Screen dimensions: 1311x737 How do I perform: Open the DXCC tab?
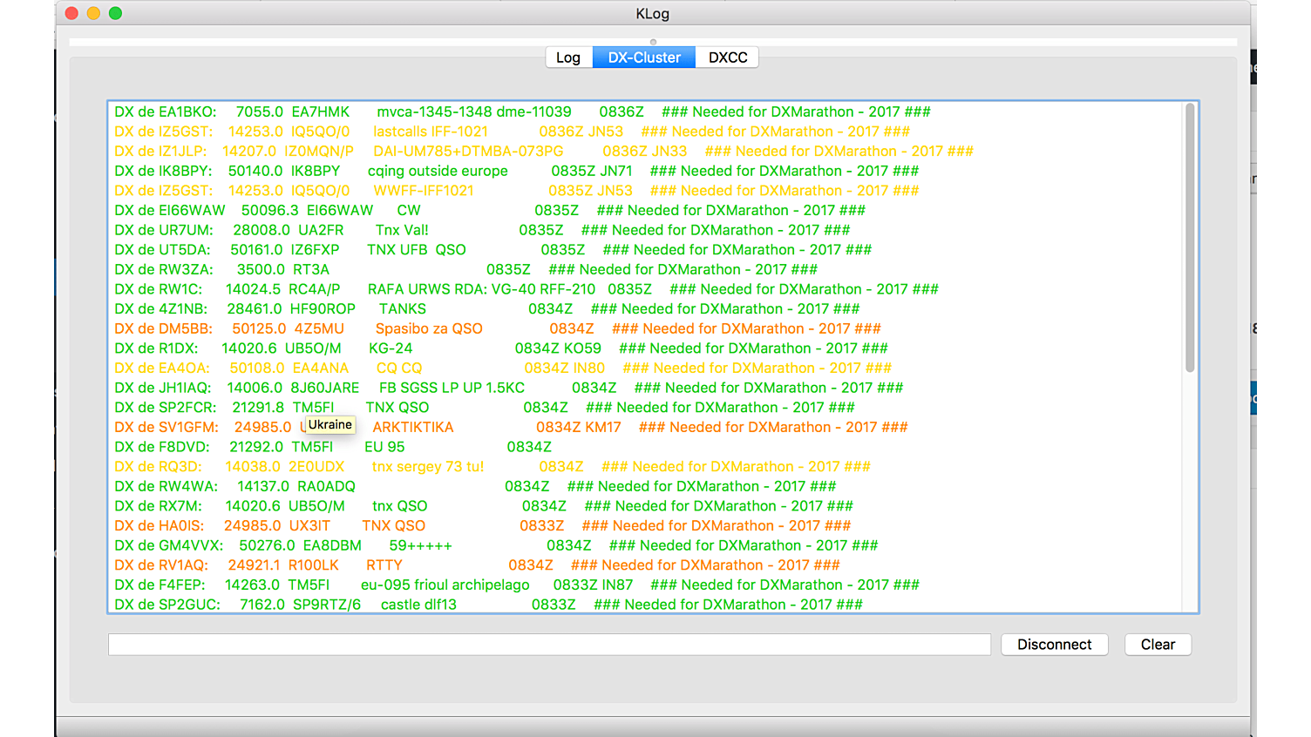pyautogui.click(x=728, y=57)
